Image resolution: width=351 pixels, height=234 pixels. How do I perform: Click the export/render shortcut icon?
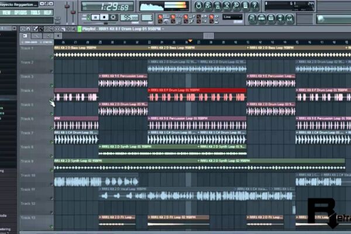click(218, 6)
